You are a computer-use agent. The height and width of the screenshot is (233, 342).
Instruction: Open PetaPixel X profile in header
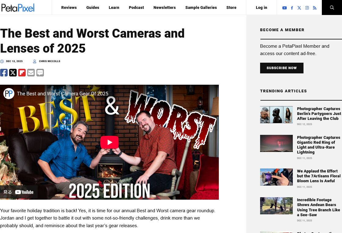pyautogui.click(x=299, y=8)
